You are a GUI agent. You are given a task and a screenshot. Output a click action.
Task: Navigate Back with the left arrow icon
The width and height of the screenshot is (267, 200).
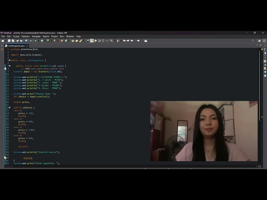pyautogui.click(x=132, y=41)
